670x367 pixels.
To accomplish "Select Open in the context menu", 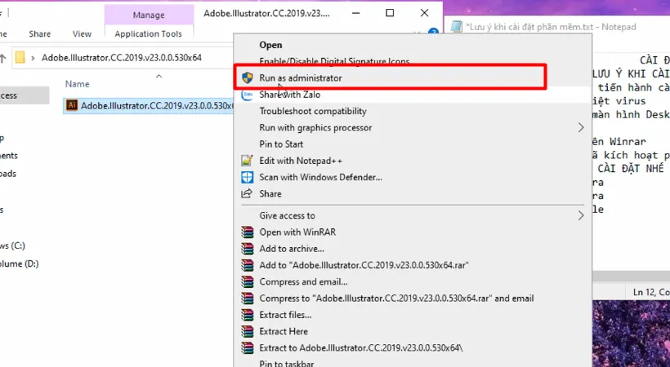I will (270, 45).
